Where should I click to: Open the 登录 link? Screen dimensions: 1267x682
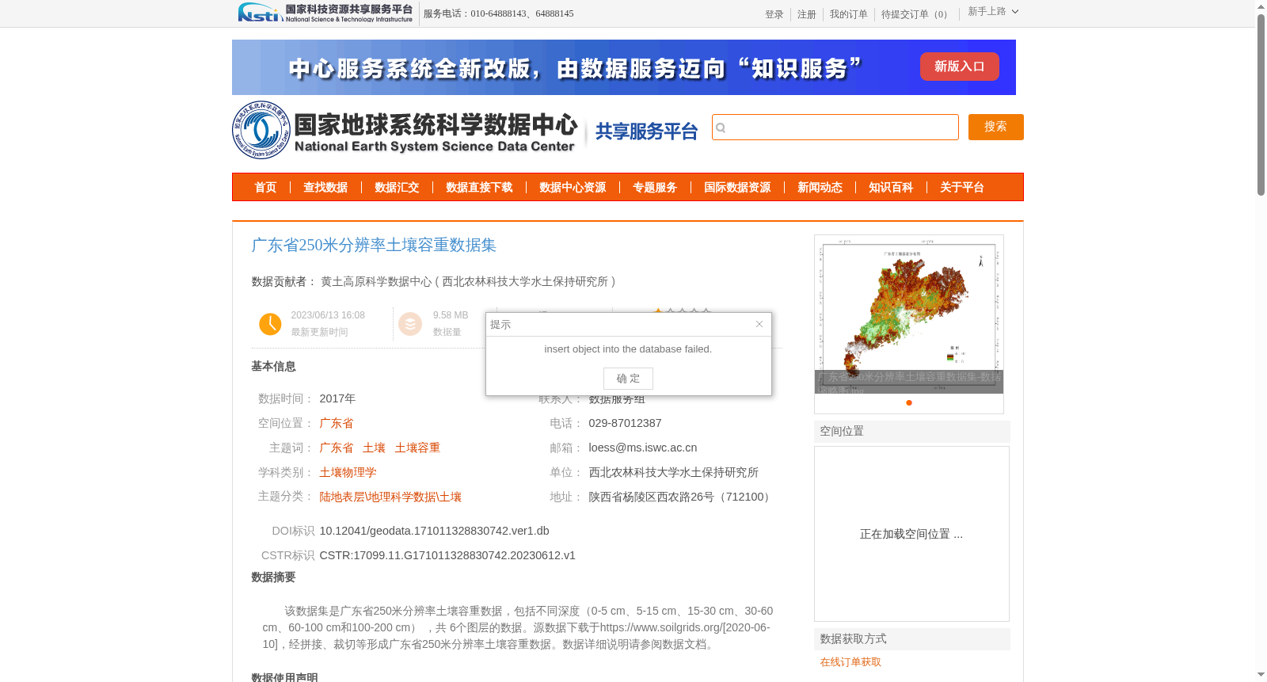pyautogui.click(x=774, y=14)
